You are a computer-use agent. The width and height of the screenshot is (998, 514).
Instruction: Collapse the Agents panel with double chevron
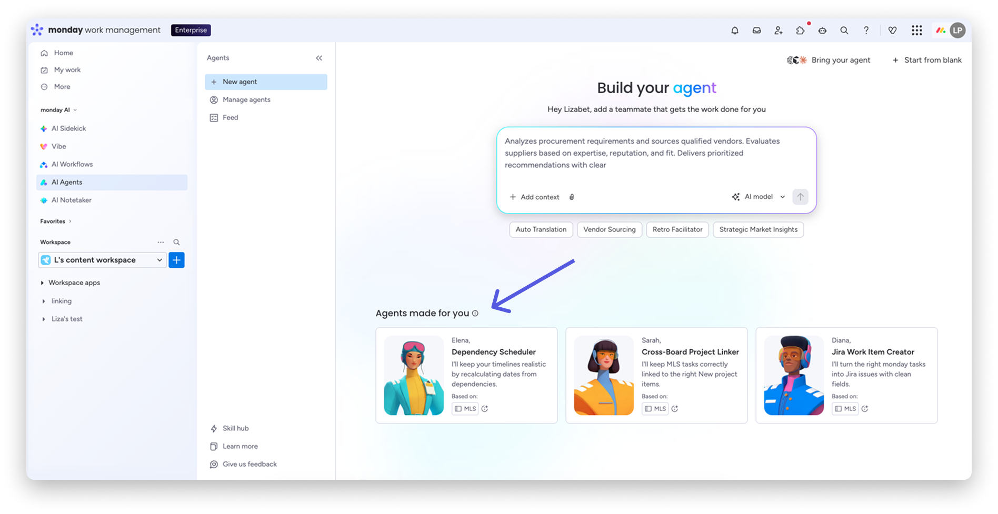click(319, 58)
